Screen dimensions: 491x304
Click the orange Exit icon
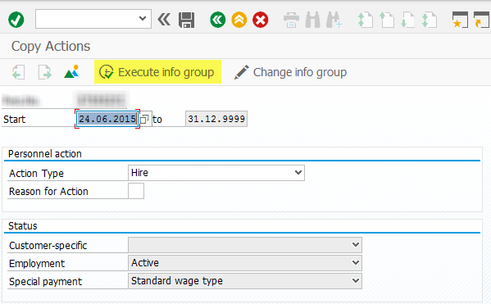coord(239,20)
